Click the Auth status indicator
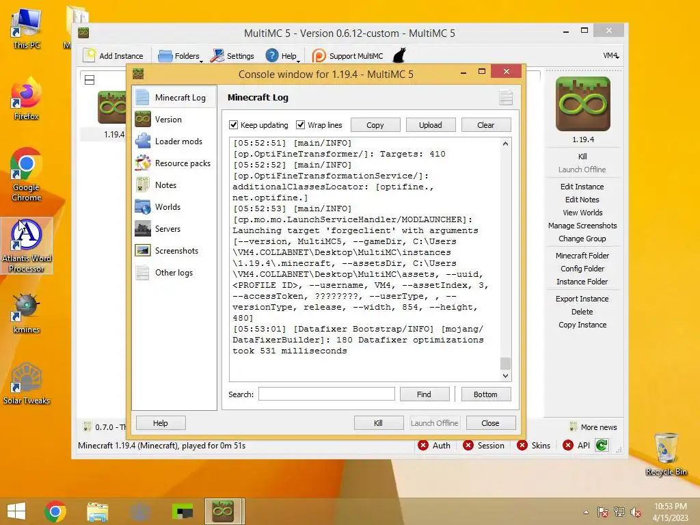 [434, 446]
